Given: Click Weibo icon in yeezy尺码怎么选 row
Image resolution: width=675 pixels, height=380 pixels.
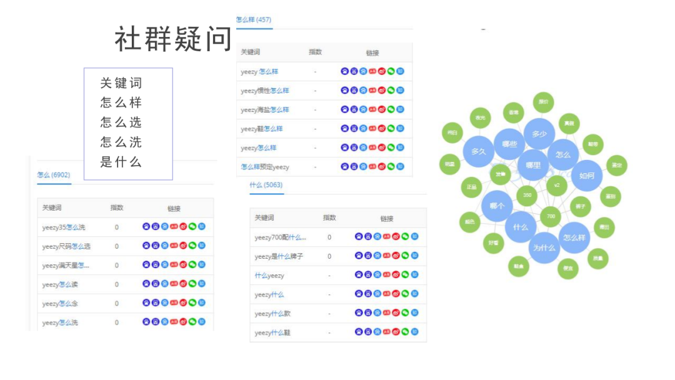Looking at the screenshot, I should 183,246.
